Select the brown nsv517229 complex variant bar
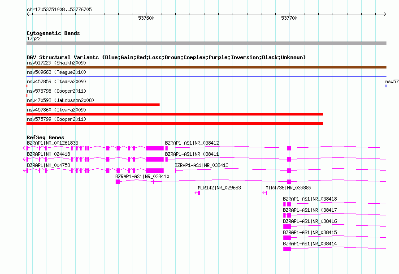 tap(206, 67)
